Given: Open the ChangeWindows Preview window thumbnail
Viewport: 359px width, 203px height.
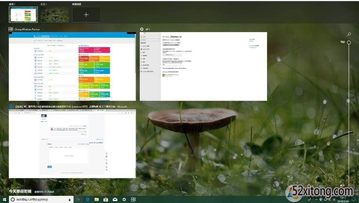Looking at the screenshot, I should point(72,66).
